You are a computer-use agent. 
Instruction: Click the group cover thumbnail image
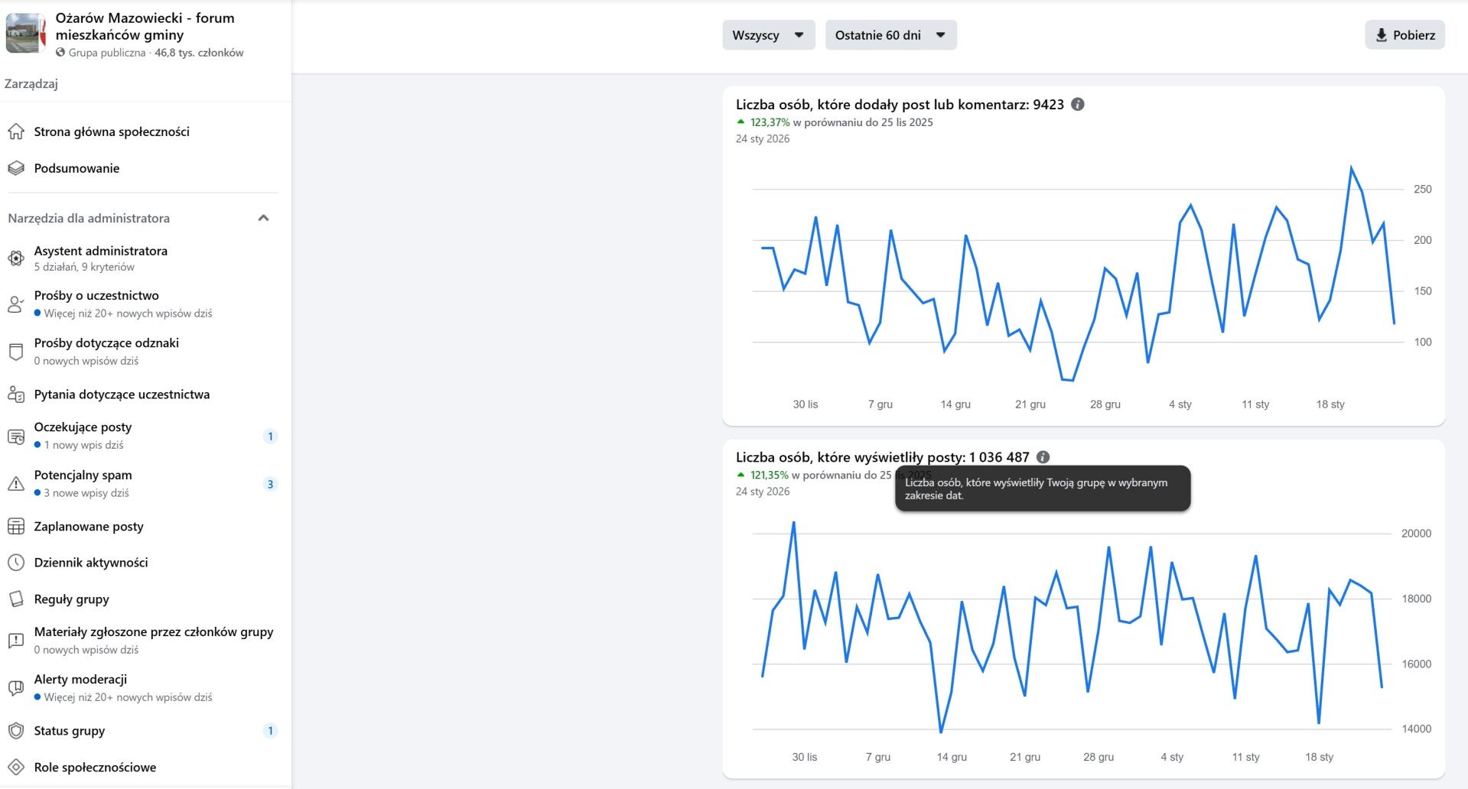pyautogui.click(x=25, y=34)
